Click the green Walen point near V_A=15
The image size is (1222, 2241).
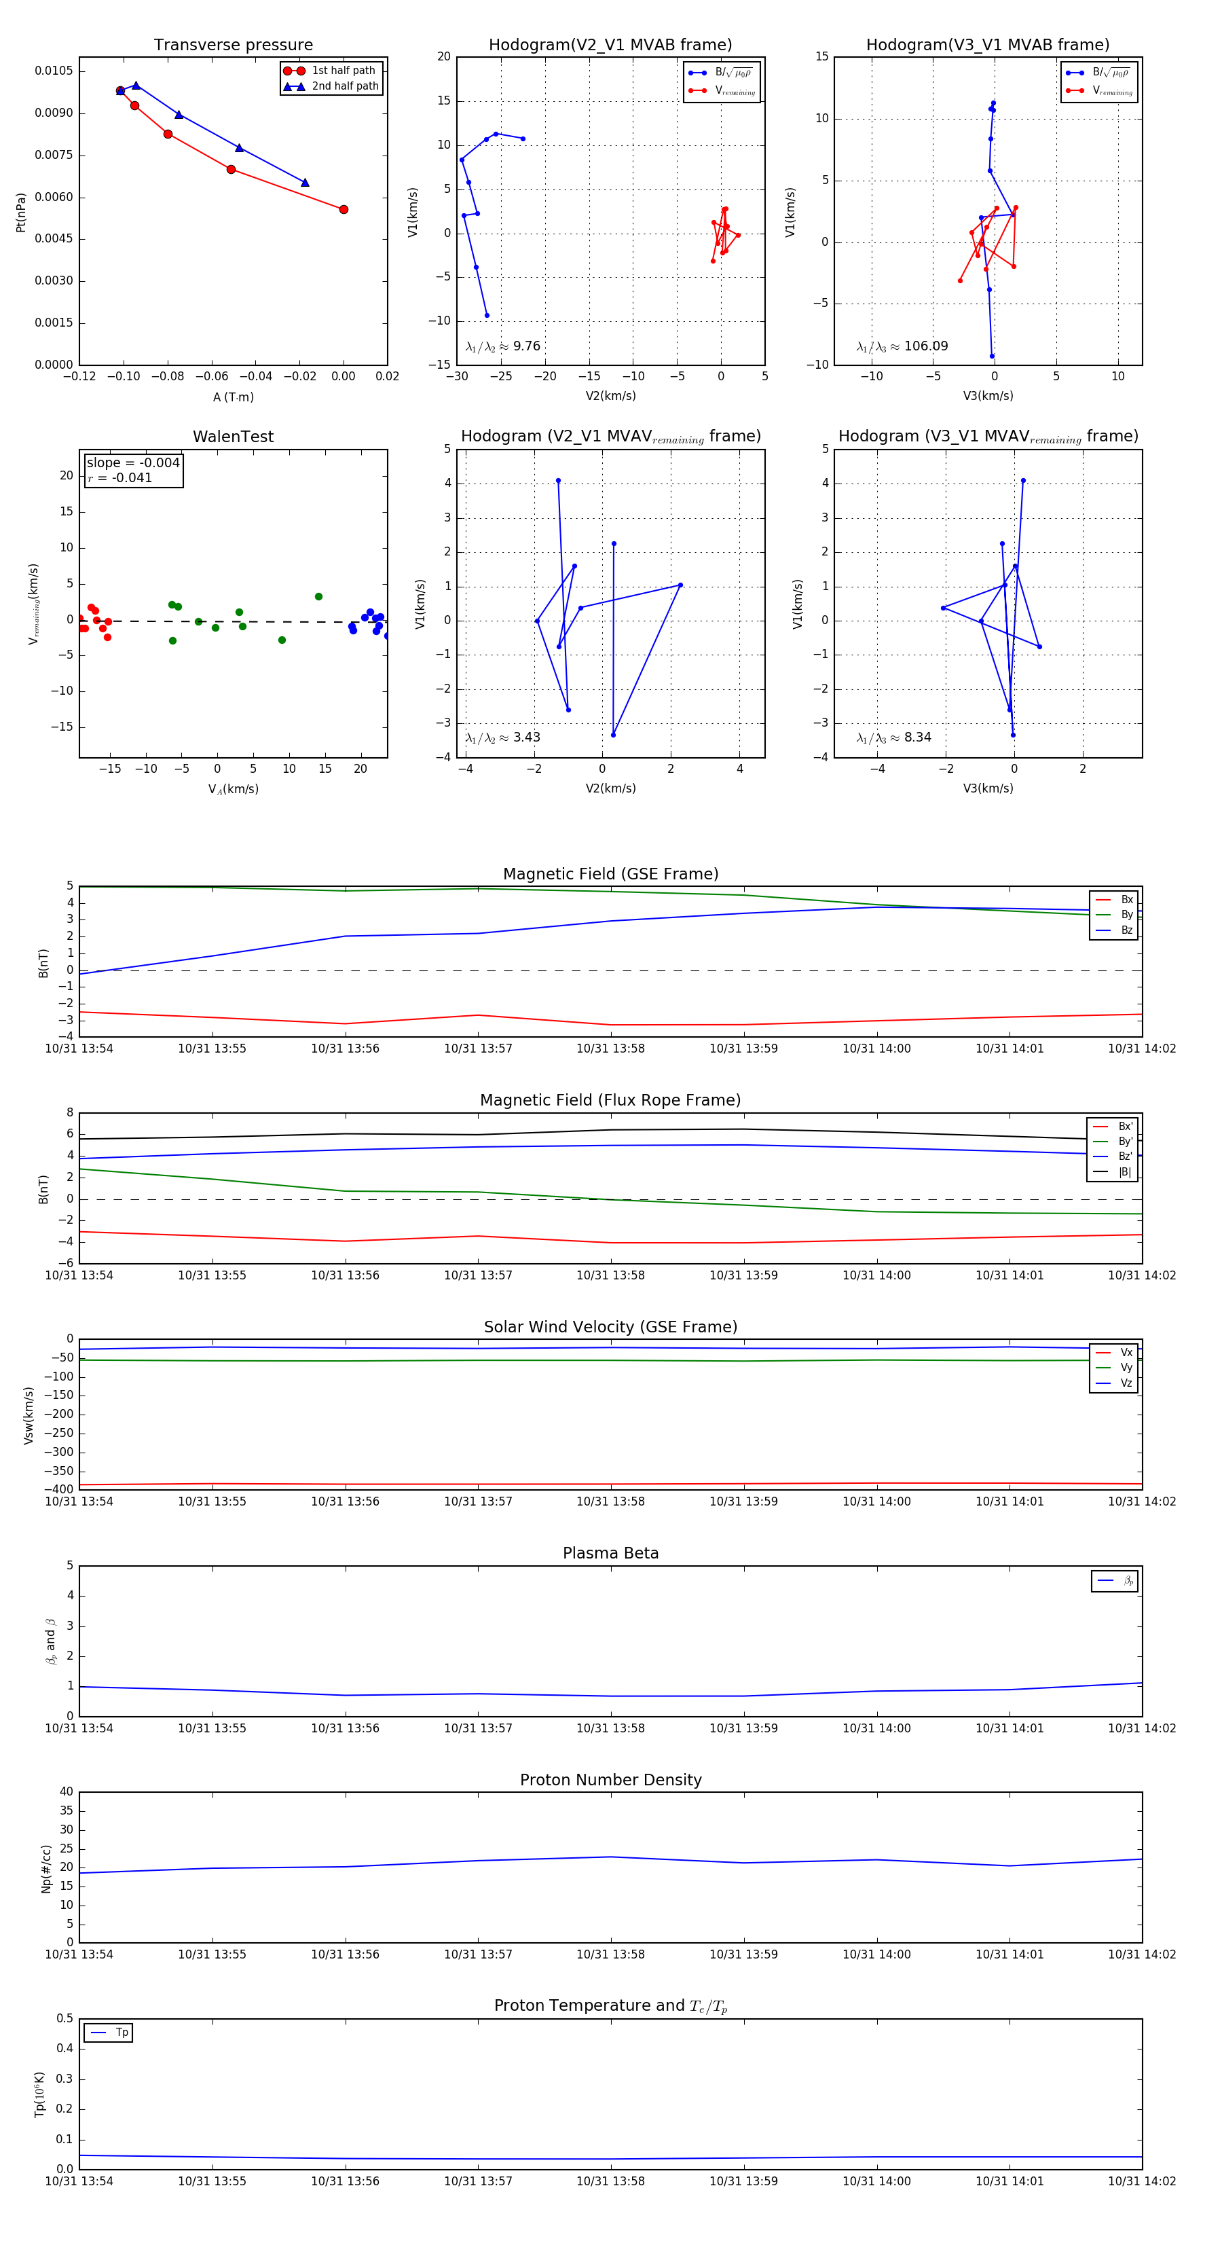coord(318,597)
